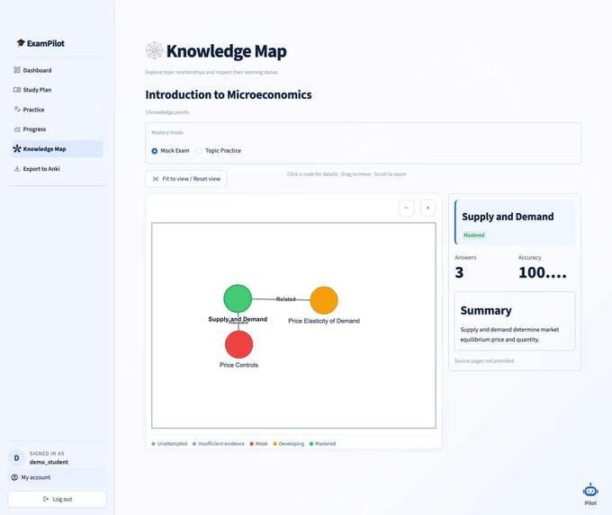The image size is (612, 515).
Task: Click the Study Plan book icon
Action: 17,90
